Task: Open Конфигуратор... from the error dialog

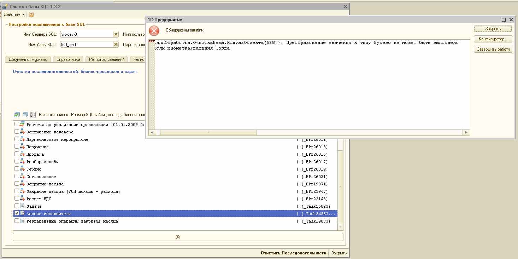Action: [x=493, y=39]
